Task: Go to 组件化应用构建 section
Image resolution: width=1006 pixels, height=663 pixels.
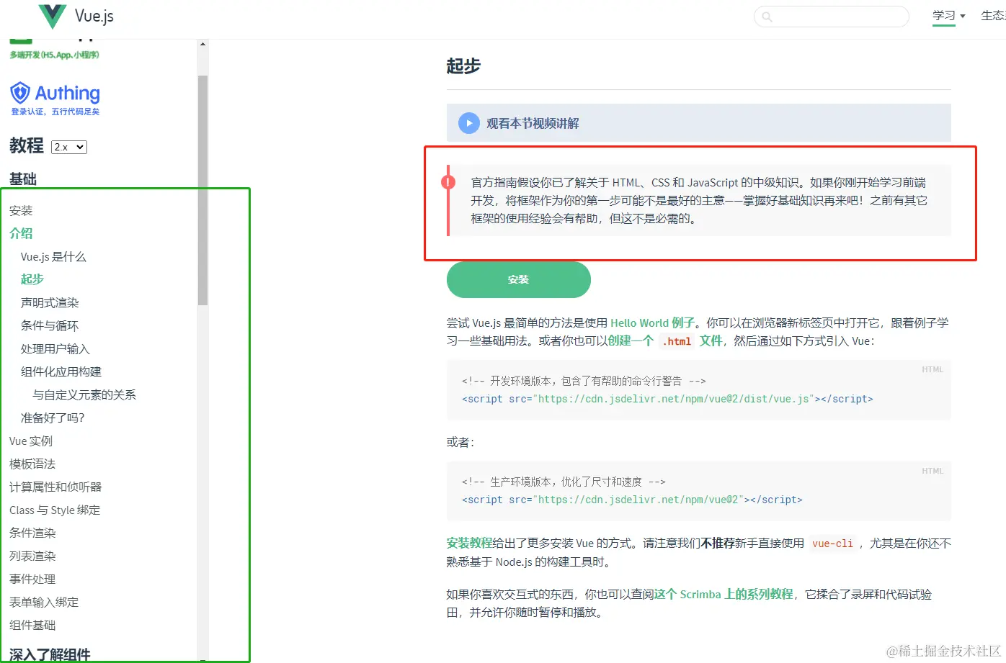Action: (61, 371)
